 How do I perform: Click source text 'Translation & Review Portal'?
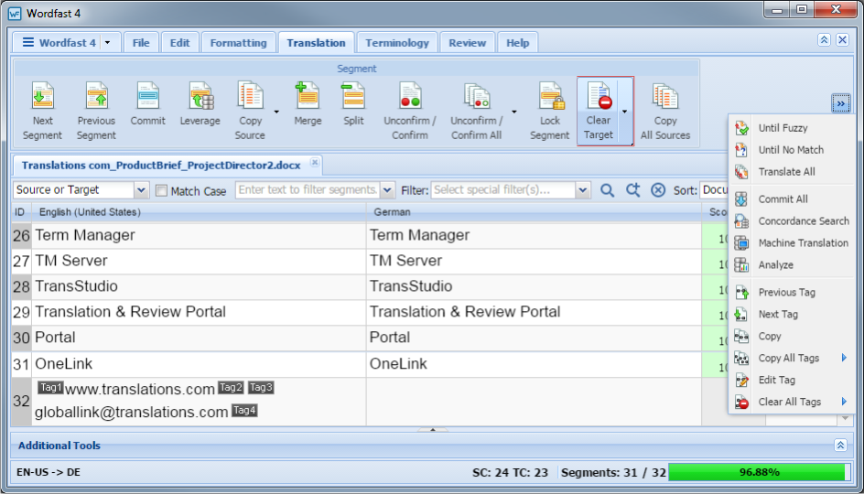[x=130, y=312]
